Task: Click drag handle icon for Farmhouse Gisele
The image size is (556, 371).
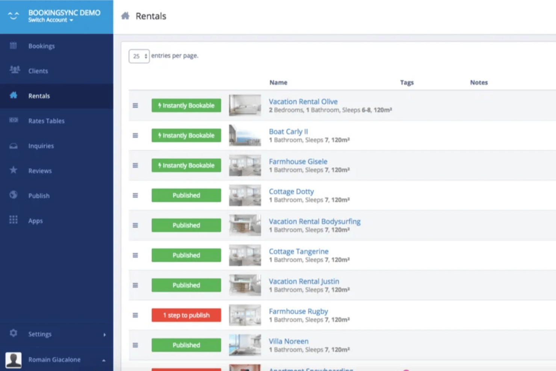Action: pos(135,165)
